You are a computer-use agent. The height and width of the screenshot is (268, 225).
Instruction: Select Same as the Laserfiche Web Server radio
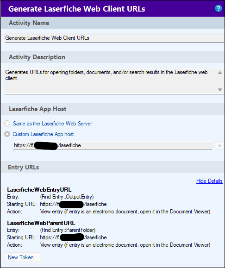(x=7, y=124)
